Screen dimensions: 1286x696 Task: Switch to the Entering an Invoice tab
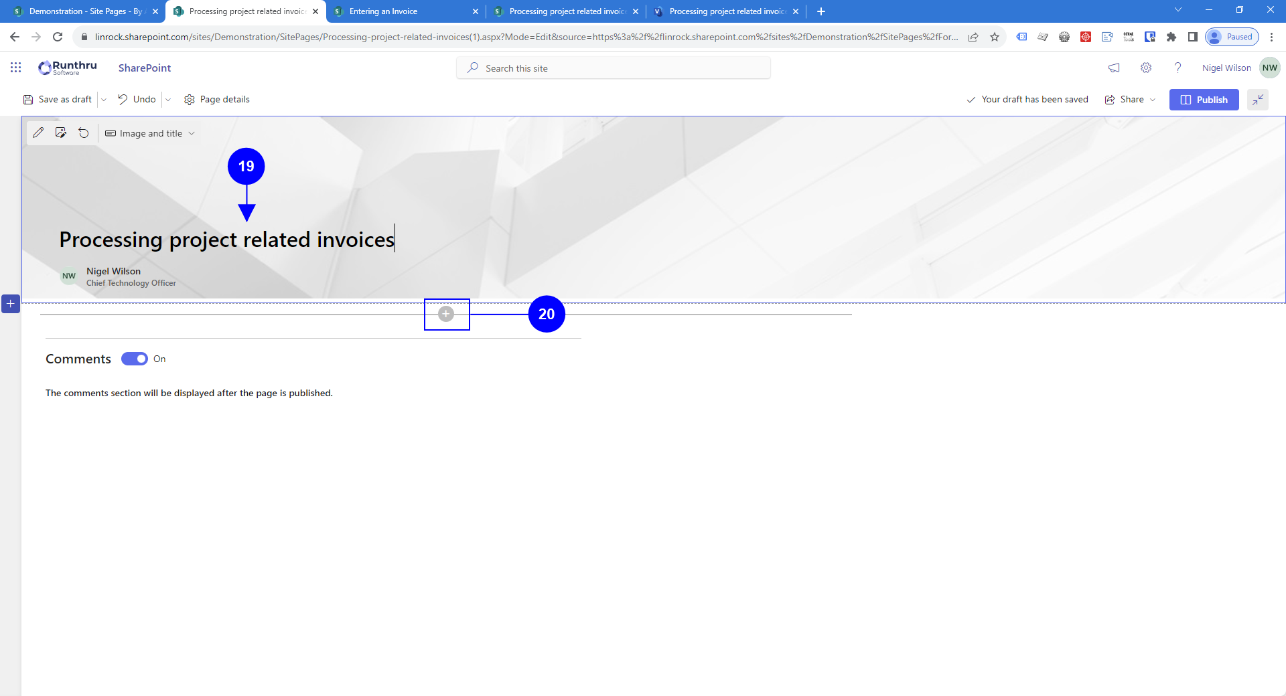383,11
